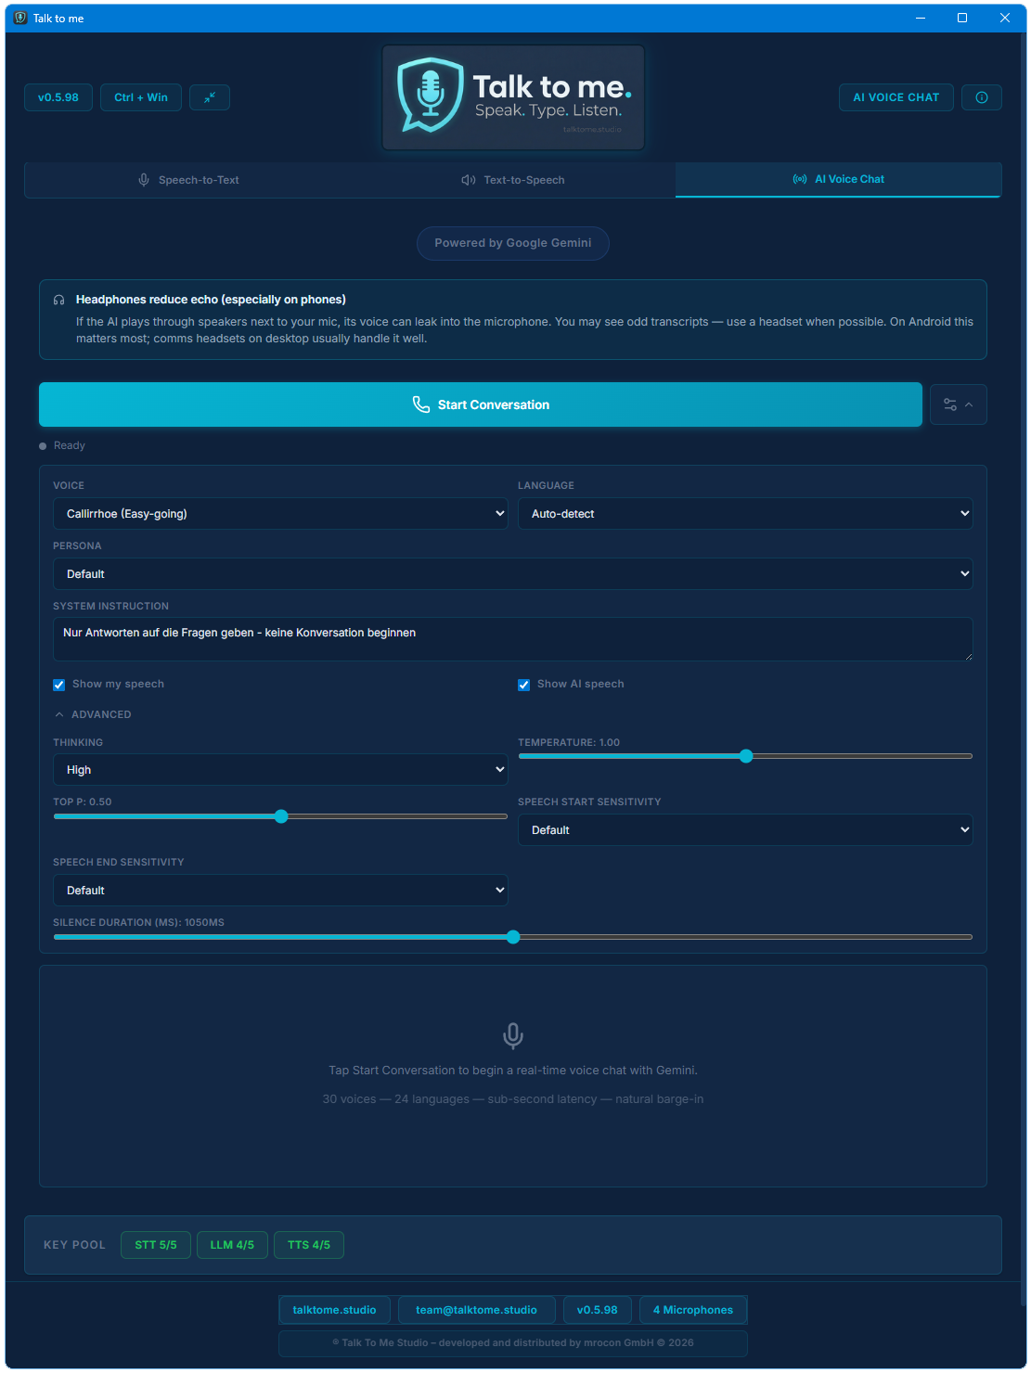
Task: Toggle the settings sliders icon button
Action: point(959,404)
